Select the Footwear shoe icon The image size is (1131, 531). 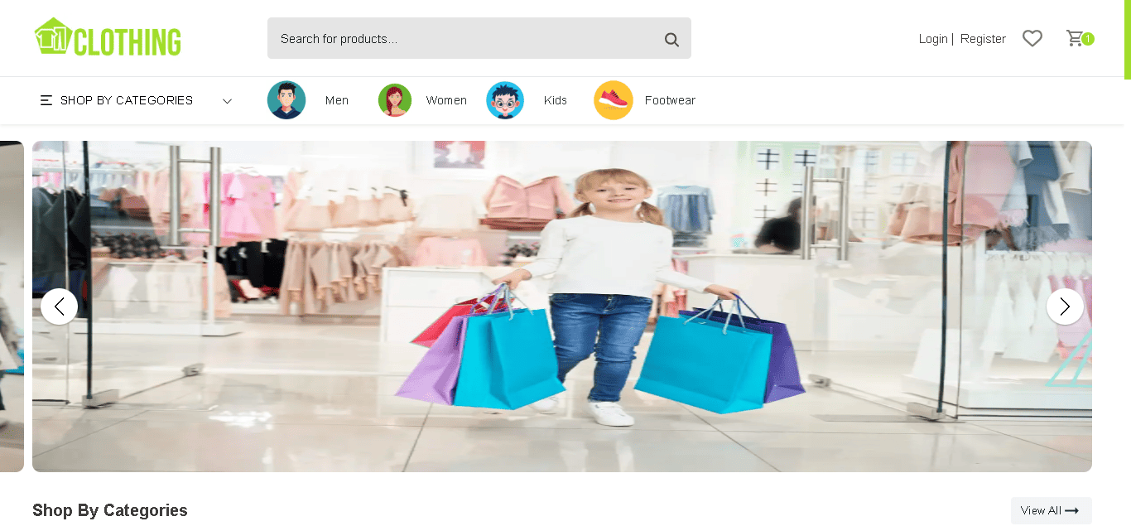point(614,100)
